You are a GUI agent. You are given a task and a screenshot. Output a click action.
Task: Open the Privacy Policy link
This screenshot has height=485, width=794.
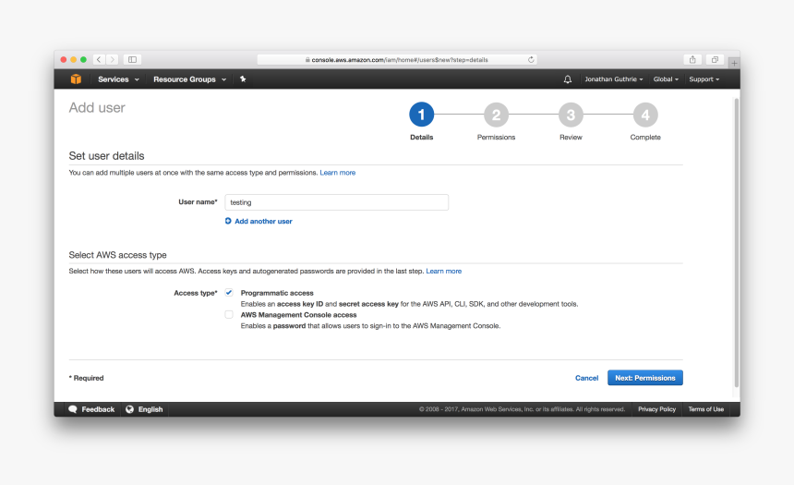tap(656, 409)
